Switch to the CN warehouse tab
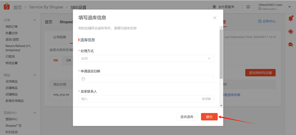This screenshot has width=296, height=135. pyautogui.click(x=68, y=60)
